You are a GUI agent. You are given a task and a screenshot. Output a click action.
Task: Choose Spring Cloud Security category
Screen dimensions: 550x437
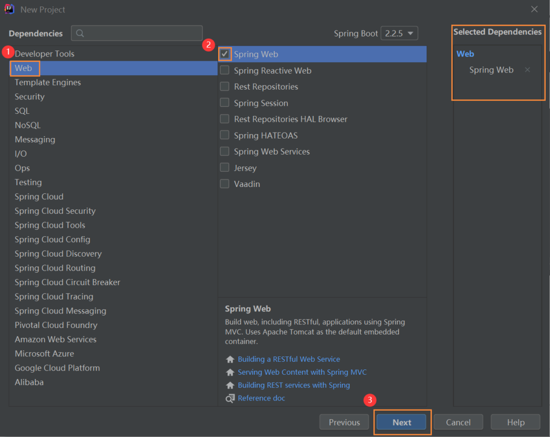(113, 211)
